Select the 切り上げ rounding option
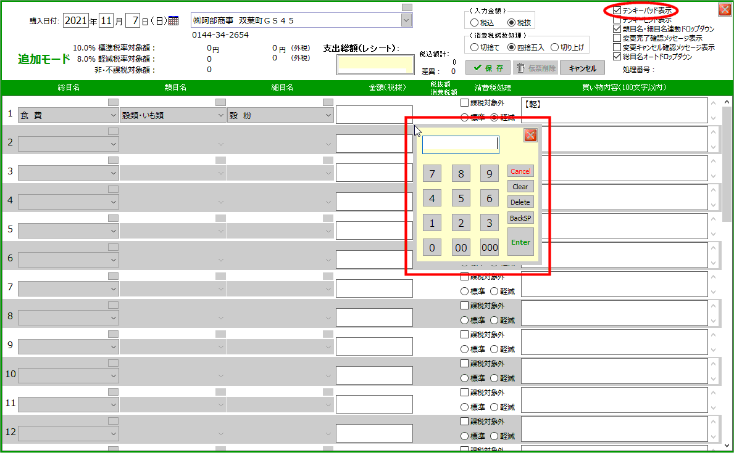This screenshot has height=453, width=734. click(x=554, y=47)
